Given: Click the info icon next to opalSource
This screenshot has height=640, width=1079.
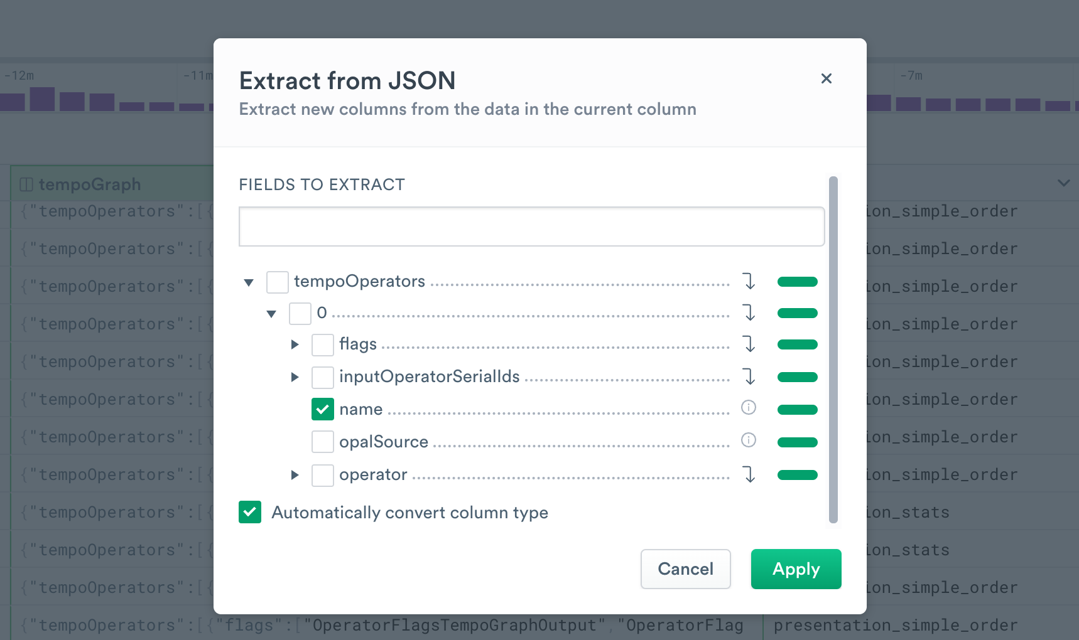Looking at the screenshot, I should coord(749,440).
